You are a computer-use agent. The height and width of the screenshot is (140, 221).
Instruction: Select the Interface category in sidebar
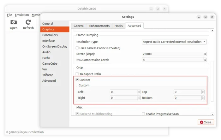[x=55, y=41]
